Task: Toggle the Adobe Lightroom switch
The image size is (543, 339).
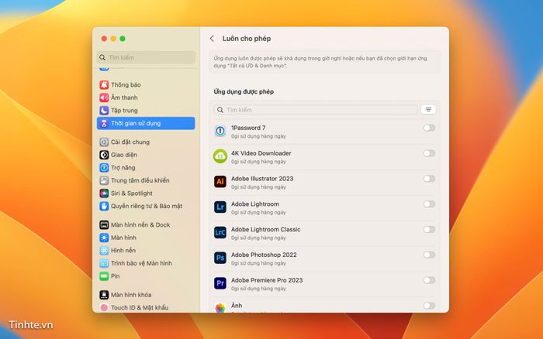Action: coord(429,204)
